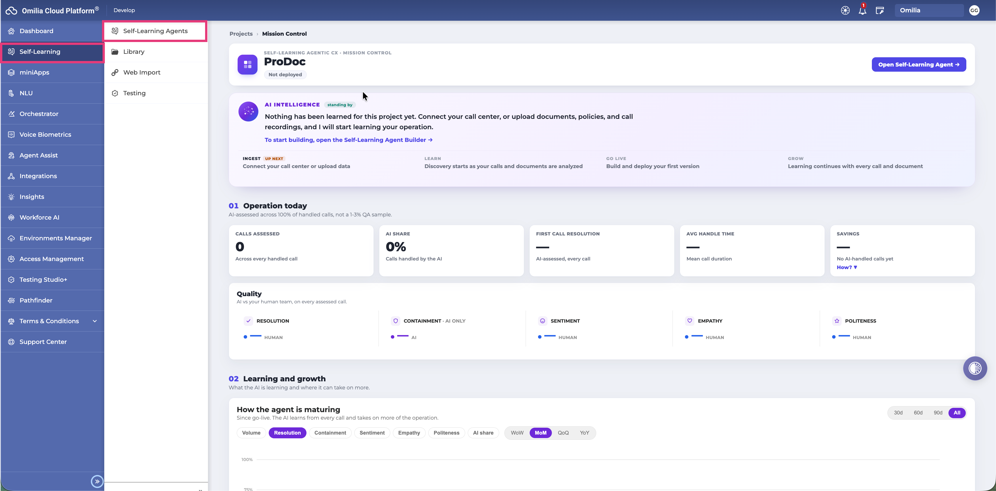Open the theme settings sun icon
This screenshot has width=996, height=491.
click(845, 10)
